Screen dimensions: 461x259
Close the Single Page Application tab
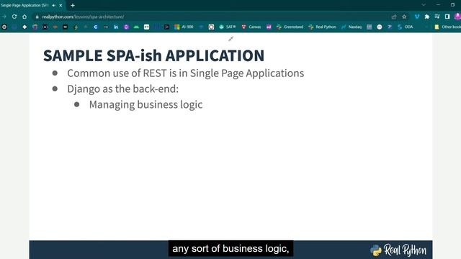61,5
